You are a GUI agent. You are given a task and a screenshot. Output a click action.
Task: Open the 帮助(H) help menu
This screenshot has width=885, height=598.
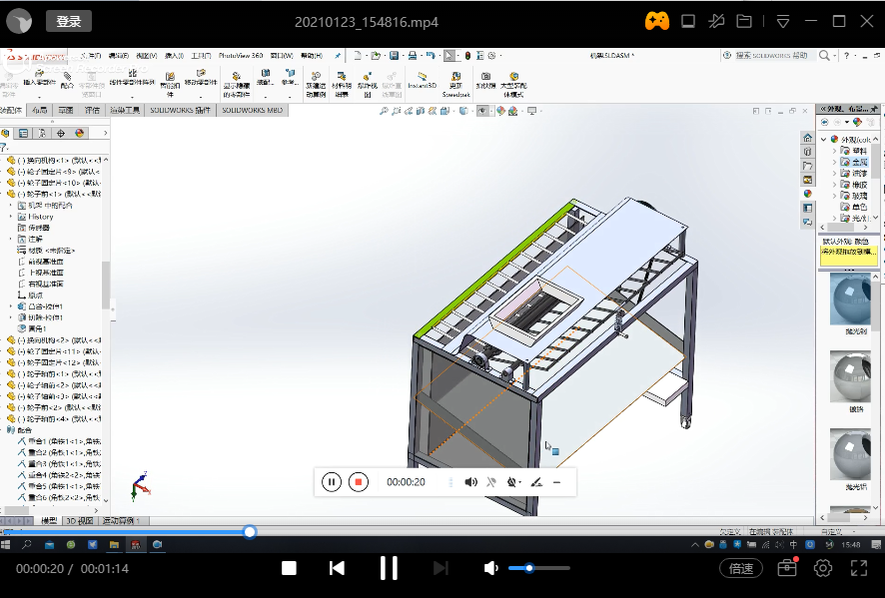(x=312, y=55)
